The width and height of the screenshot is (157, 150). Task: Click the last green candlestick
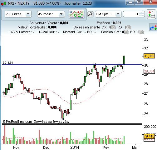pyautogui.click(x=124, y=60)
